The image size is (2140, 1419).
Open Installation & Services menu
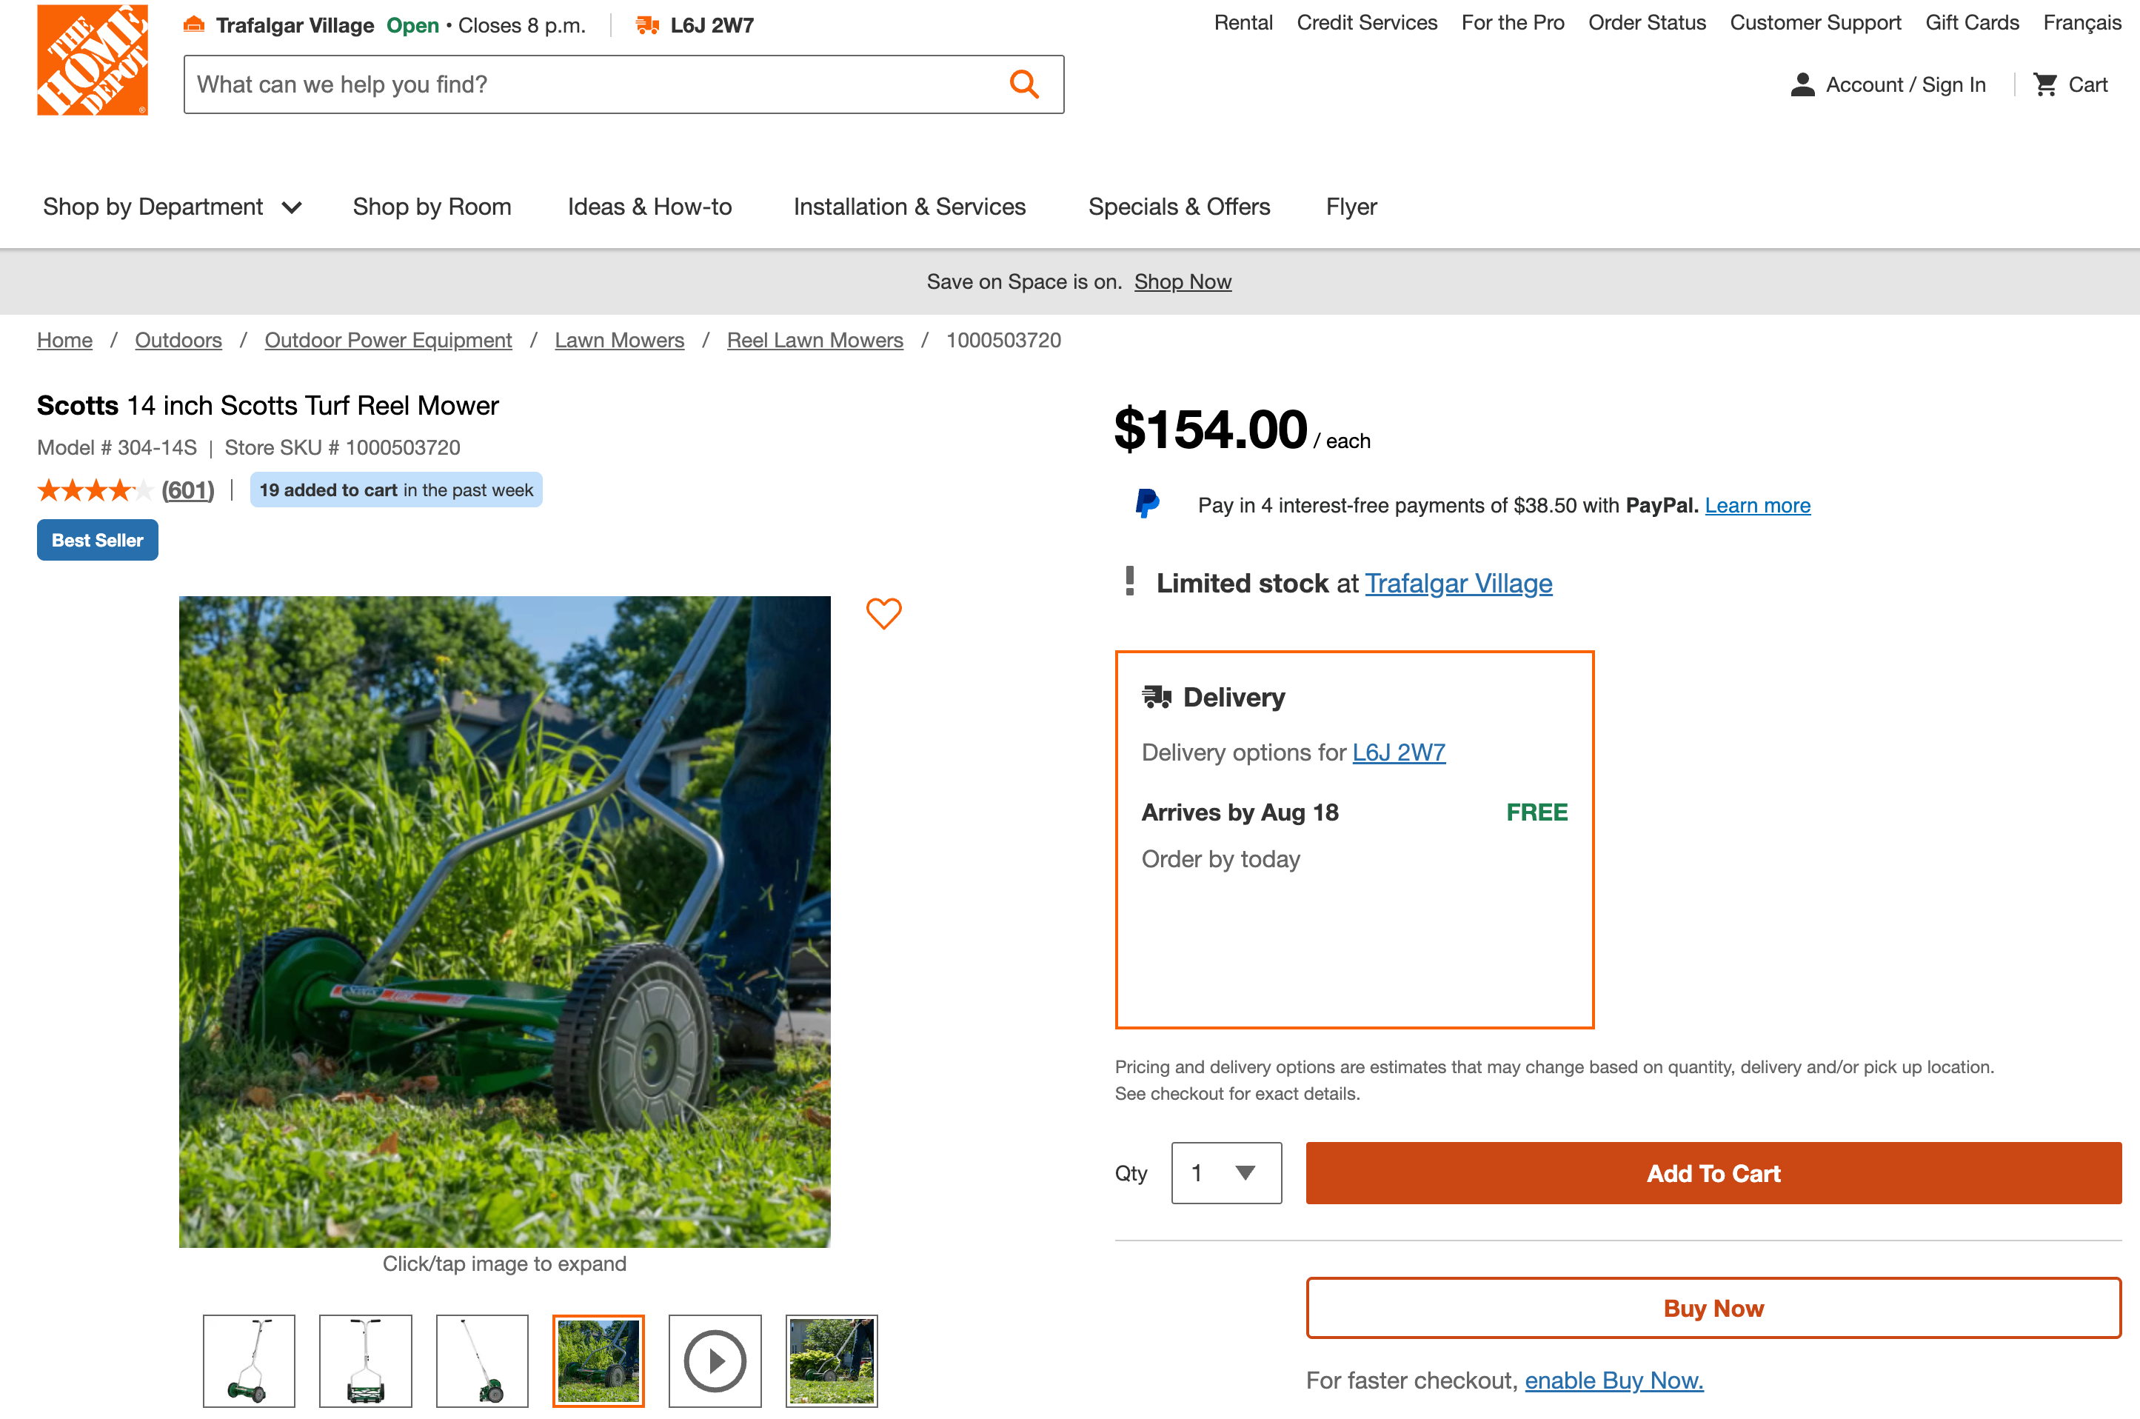click(x=909, y=207)
